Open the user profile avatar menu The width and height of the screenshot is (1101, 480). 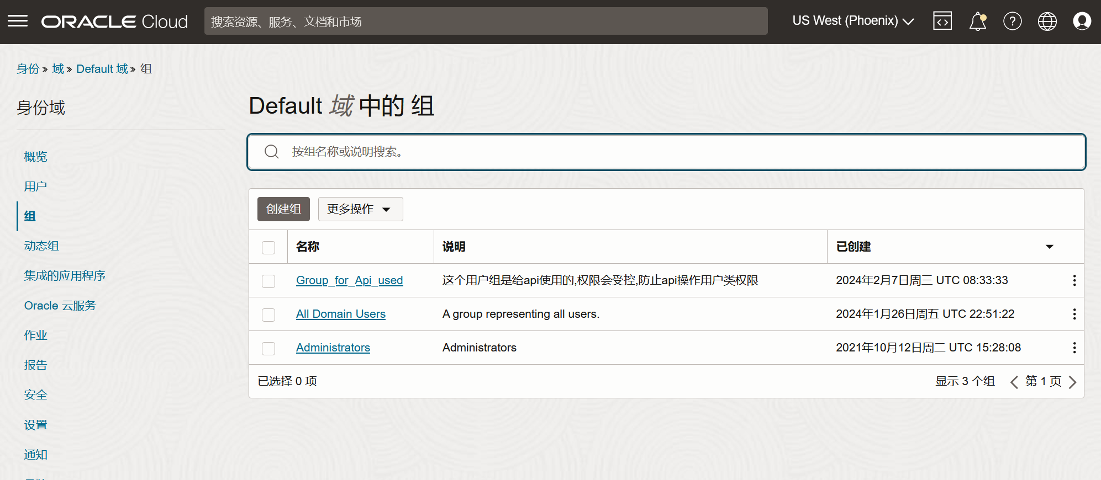(1082, 22)
